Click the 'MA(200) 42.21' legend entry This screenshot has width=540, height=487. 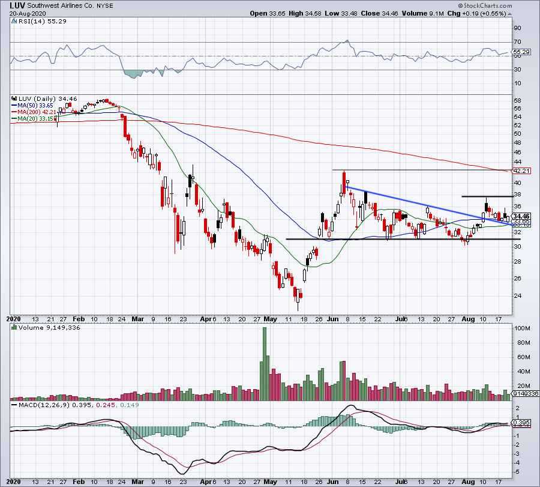[x=34, y=112]
